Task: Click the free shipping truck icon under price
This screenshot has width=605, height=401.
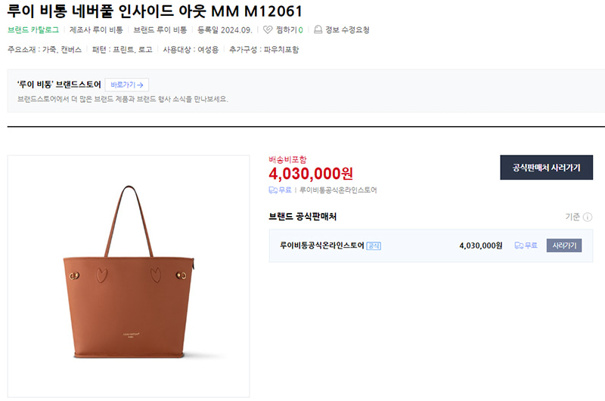Action: 273,190
